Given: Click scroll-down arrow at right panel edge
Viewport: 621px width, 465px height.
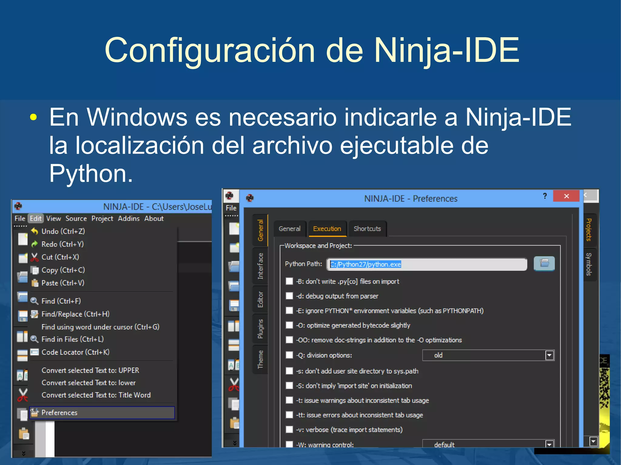Looking at the screenshot, I should point(593,442).
